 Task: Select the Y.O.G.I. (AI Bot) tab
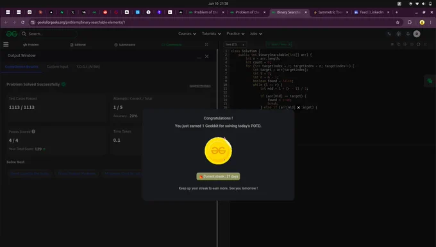click(x=88, y=67)
